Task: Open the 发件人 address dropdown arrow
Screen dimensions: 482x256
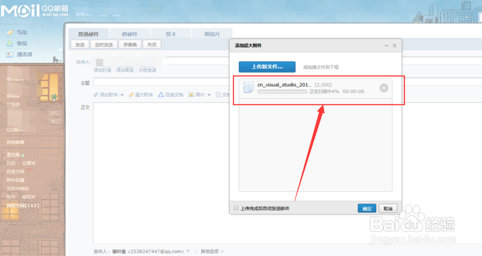Action: (188, 251)
